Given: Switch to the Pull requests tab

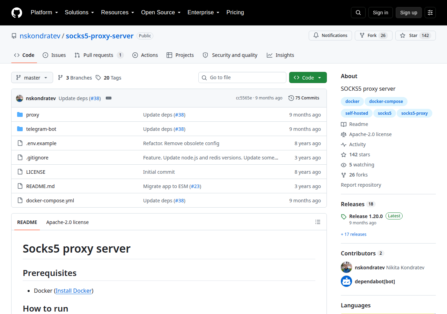Looking at the screenshot, I should pyautogui.click(x=99, y=55).
